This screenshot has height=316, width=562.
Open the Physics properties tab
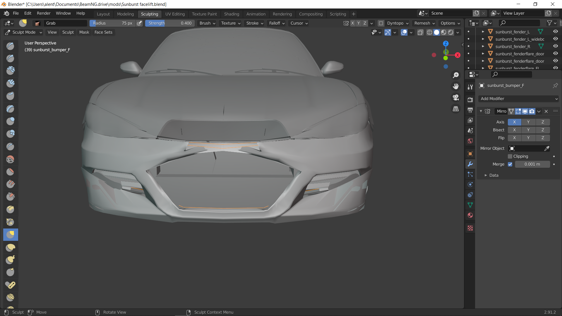tap(470, 185)
